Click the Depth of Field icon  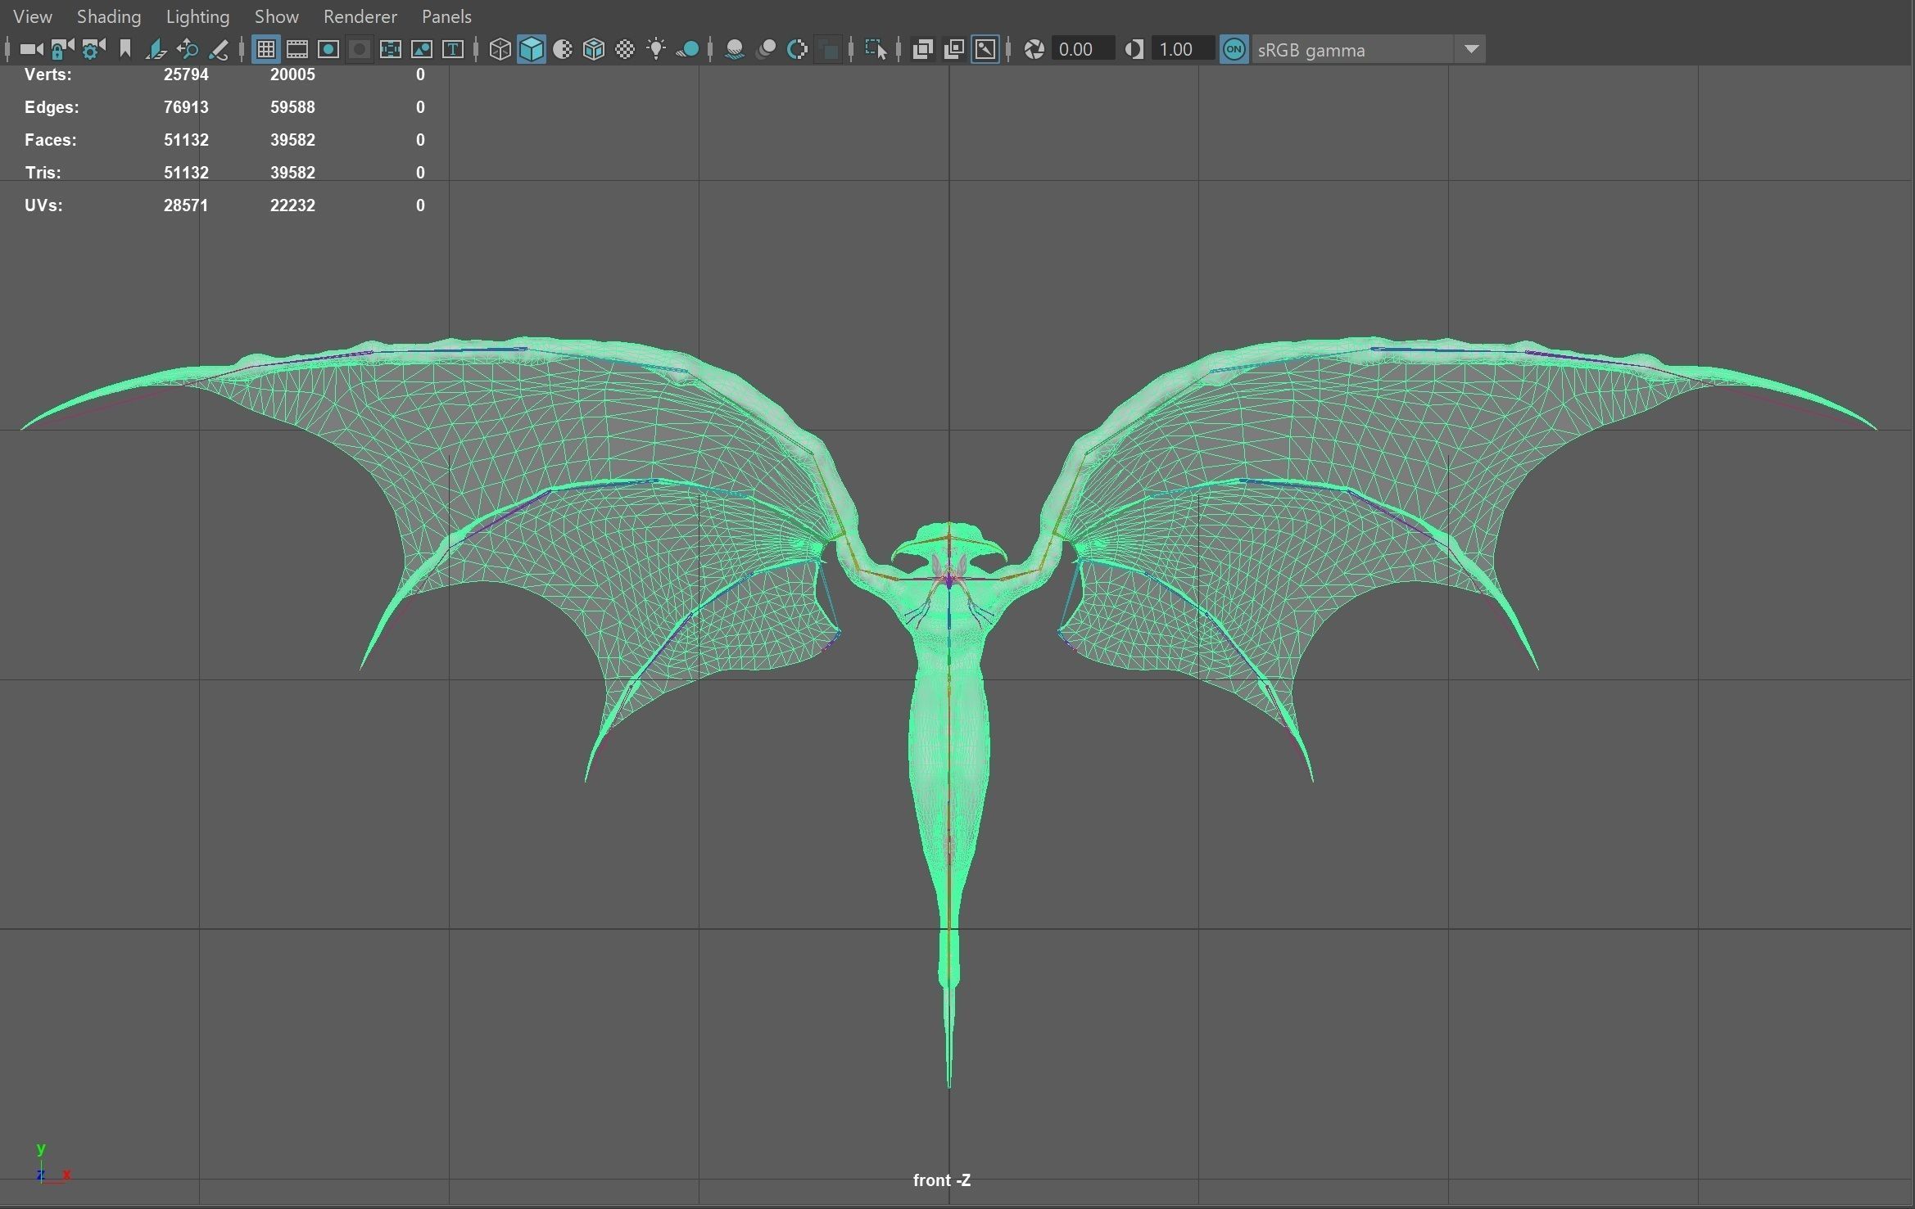click(829, 50)
